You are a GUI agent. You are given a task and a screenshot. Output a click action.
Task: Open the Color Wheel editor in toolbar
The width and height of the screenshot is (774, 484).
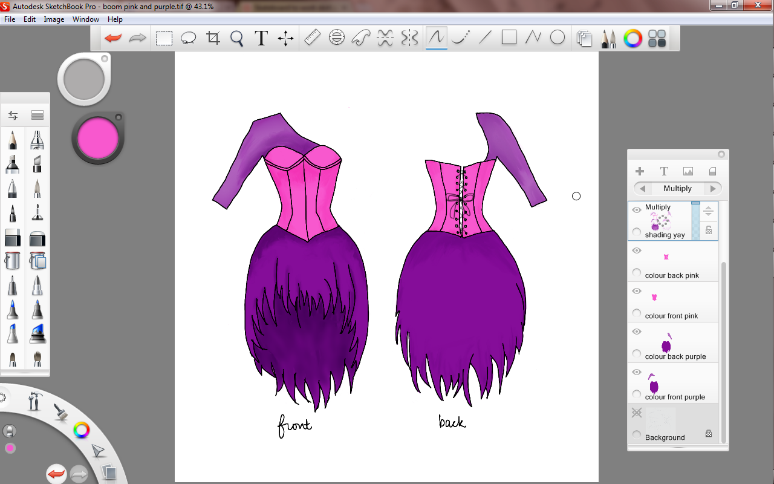pos(633,39)
